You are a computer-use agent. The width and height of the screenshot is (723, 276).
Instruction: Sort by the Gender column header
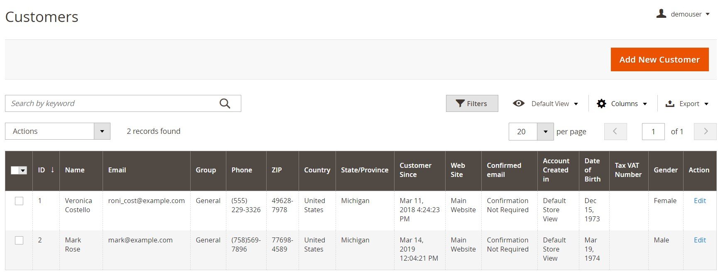coord(666,170)
